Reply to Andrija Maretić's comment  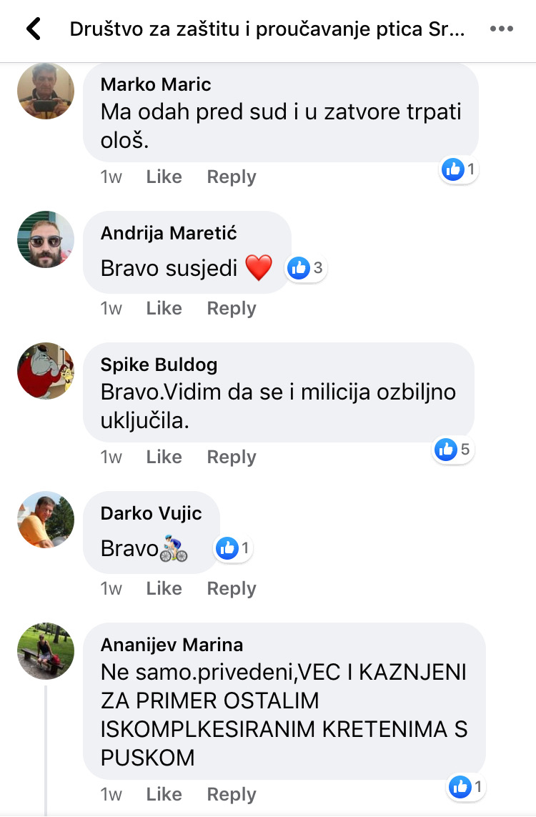pos(232,309)
